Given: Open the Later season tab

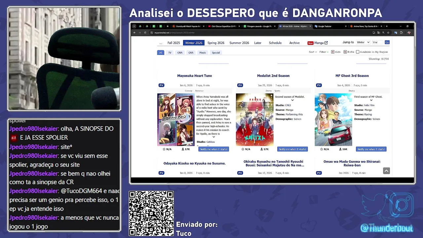Looking at the screenshot, I should tap(258, 43).
